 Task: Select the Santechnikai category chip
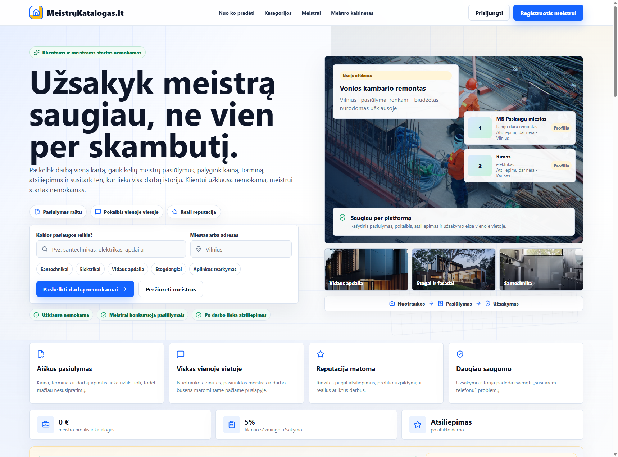click(54, 269)
